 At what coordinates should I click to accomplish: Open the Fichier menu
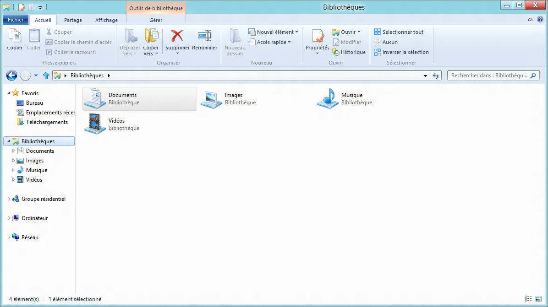(16, 20)
